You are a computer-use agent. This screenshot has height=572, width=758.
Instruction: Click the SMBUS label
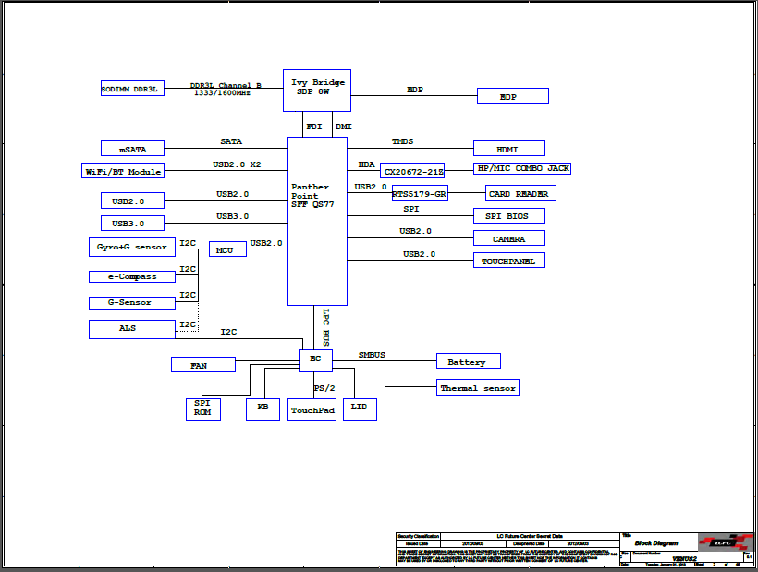pos(372,355)
